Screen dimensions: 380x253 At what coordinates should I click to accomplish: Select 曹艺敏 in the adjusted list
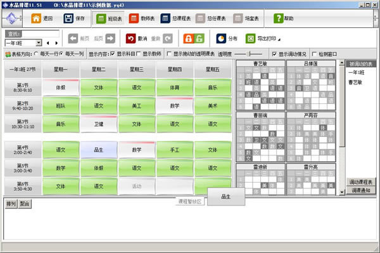[355, 82]
